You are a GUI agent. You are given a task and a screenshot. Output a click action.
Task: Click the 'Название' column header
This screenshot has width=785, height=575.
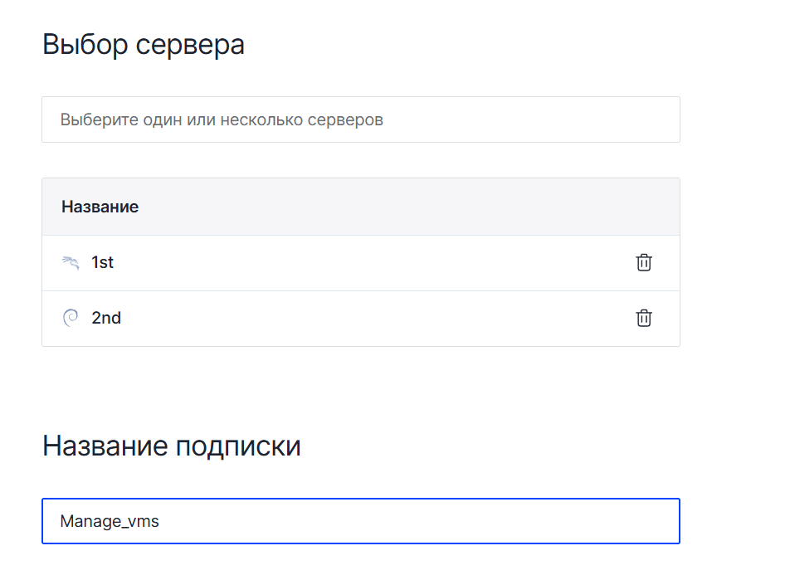click(x=100, y=207)
